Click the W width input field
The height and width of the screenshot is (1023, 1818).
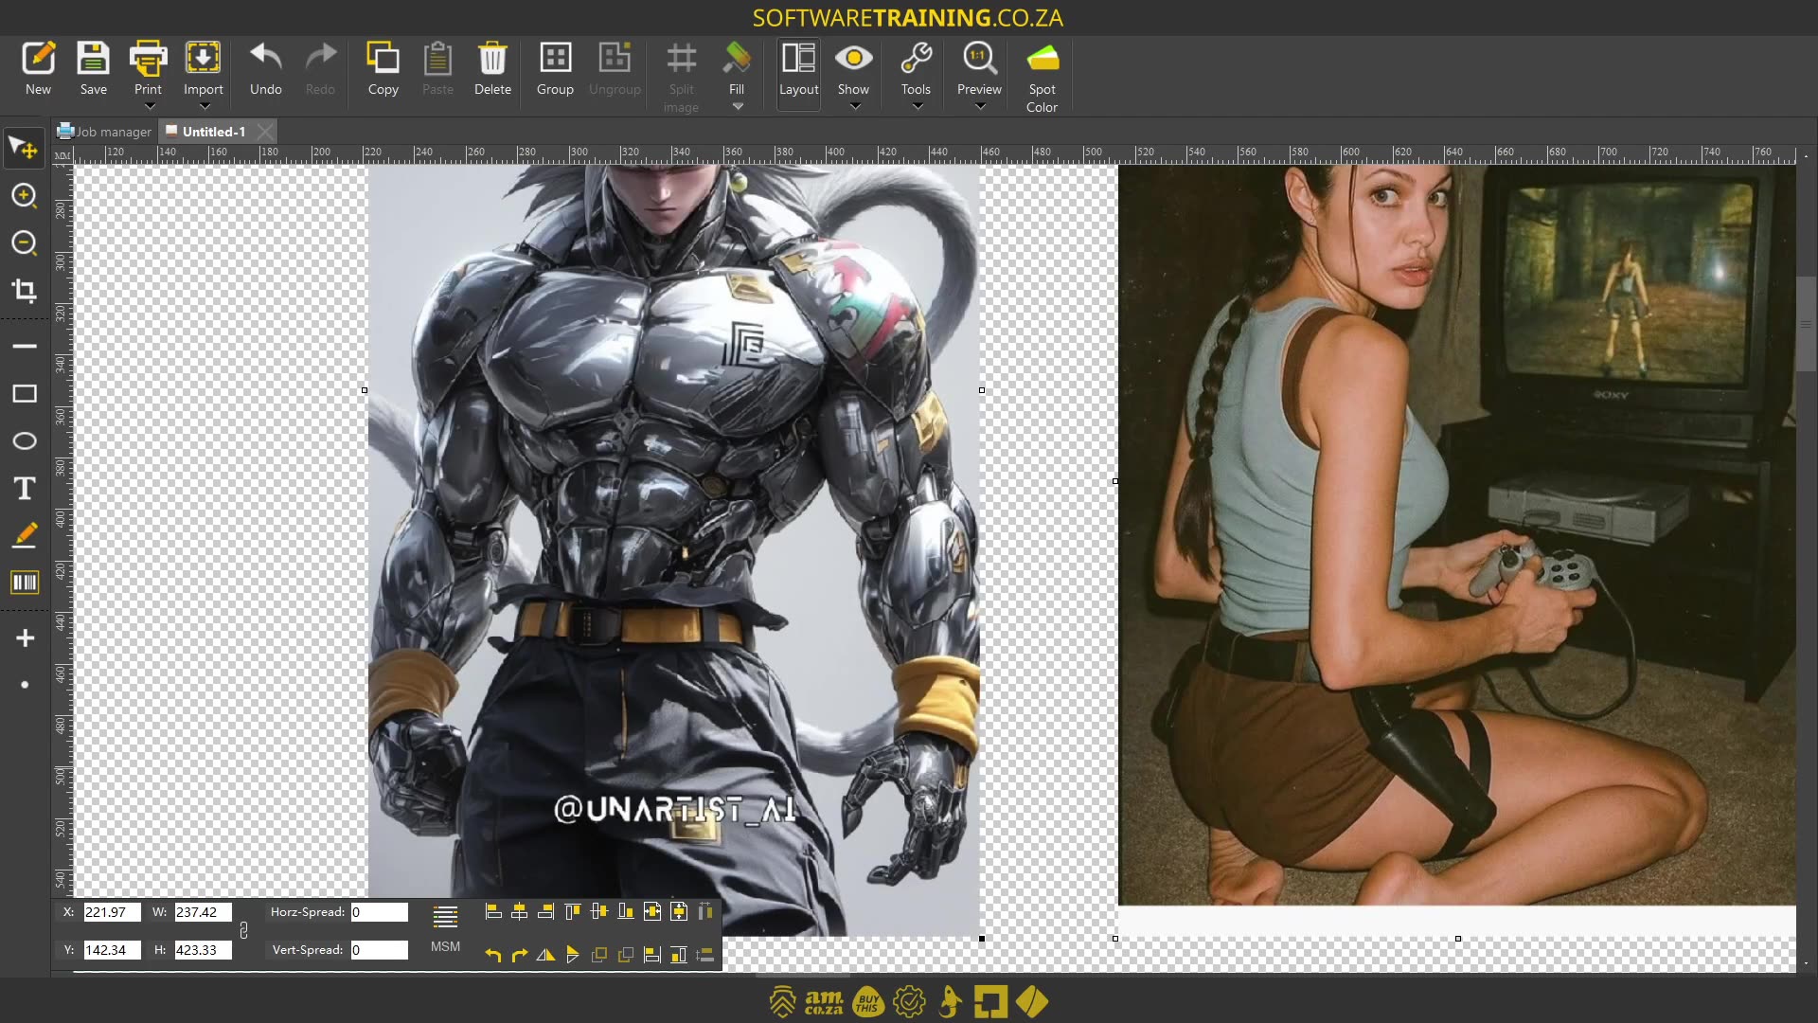tap(203, 912)
